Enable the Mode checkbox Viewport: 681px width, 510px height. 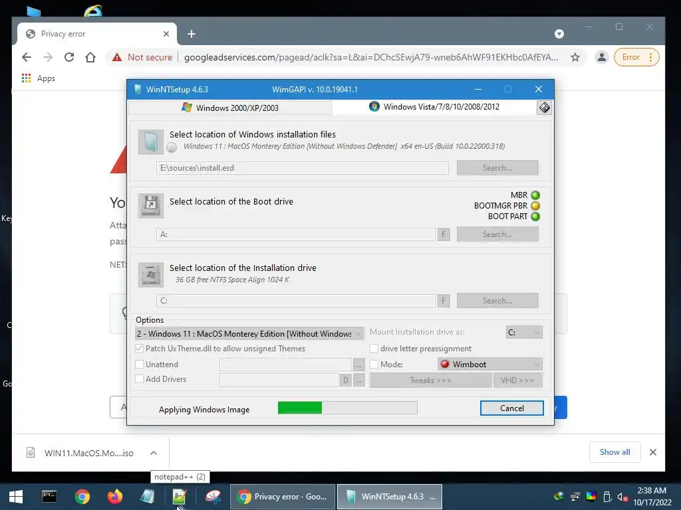point(374,365)
